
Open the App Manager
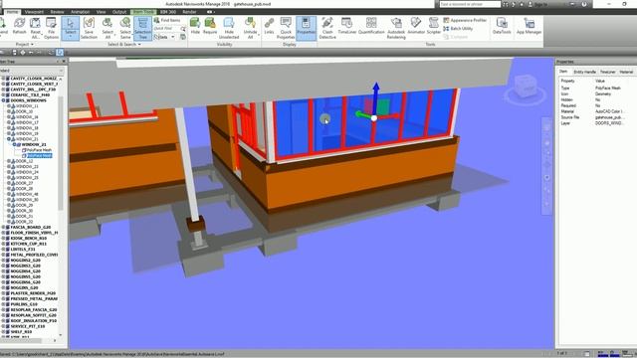[x=529, y=26]
